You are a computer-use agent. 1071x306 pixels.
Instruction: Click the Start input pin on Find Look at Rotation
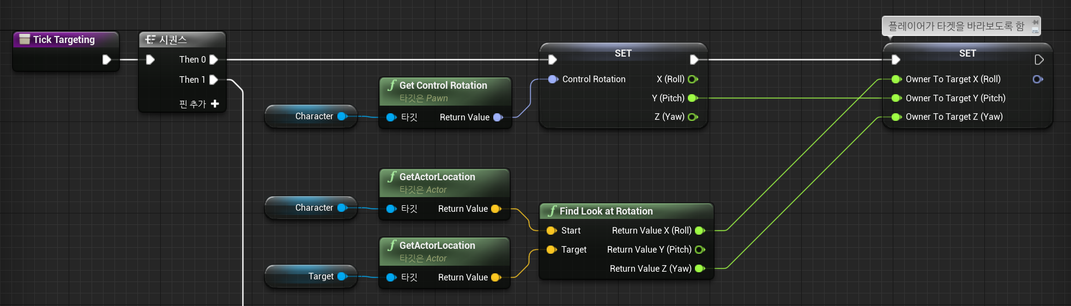pyautogui.click(x=552, y=230)
